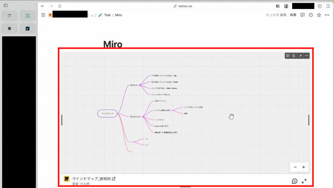Screen dimensions: 334x188
Task: Open the dark hexagon pinned tab tile
Action: (9, 29)
